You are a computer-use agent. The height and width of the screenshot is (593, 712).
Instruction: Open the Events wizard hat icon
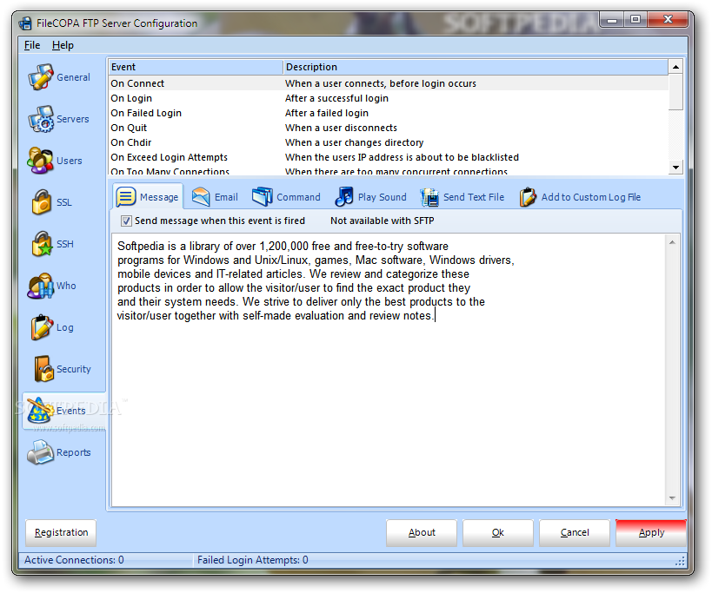pyautogui.click(x=39, y=411)
